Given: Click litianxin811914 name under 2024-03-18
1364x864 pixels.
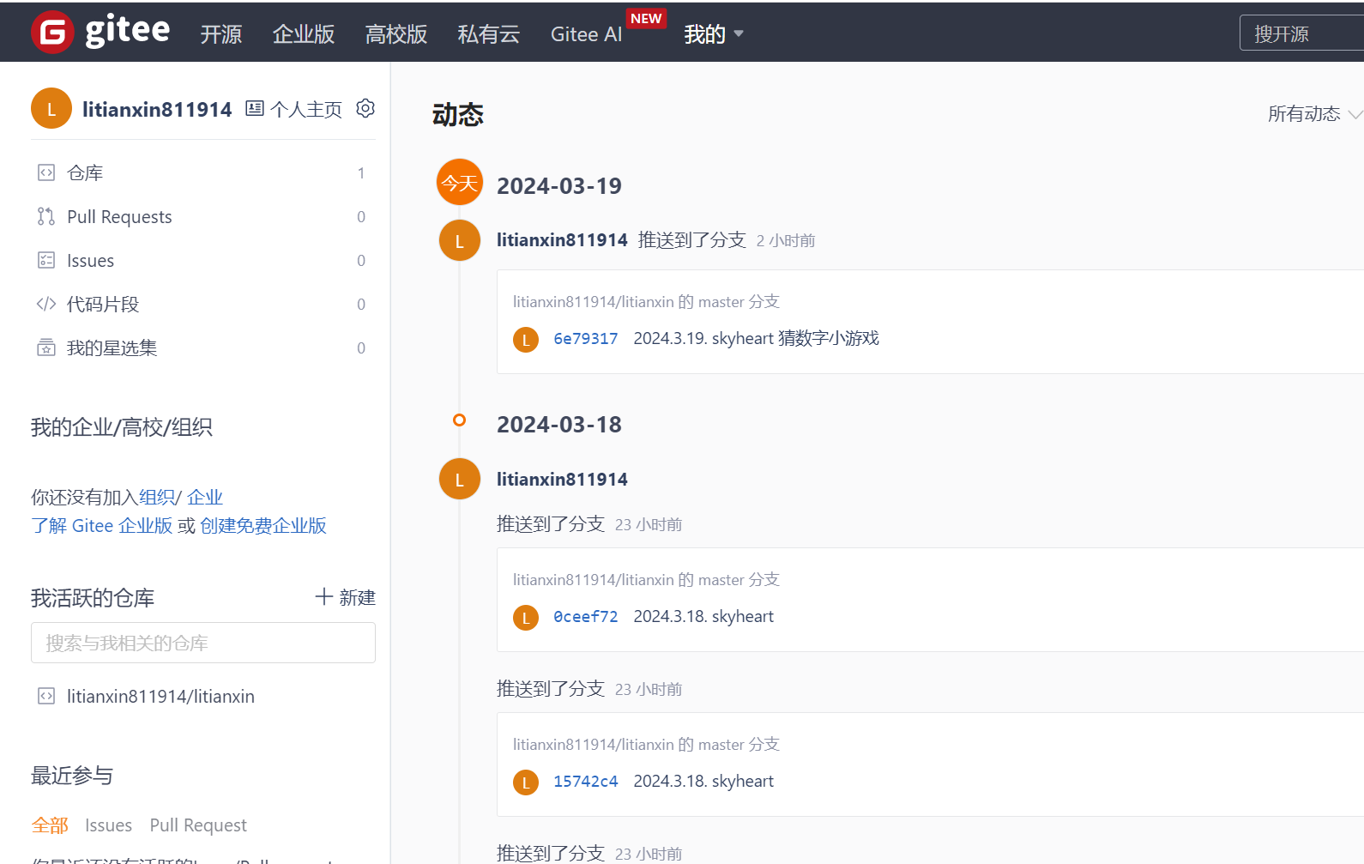Looking at the screenshot, I should pyautogui.click(x=562, y=480).
